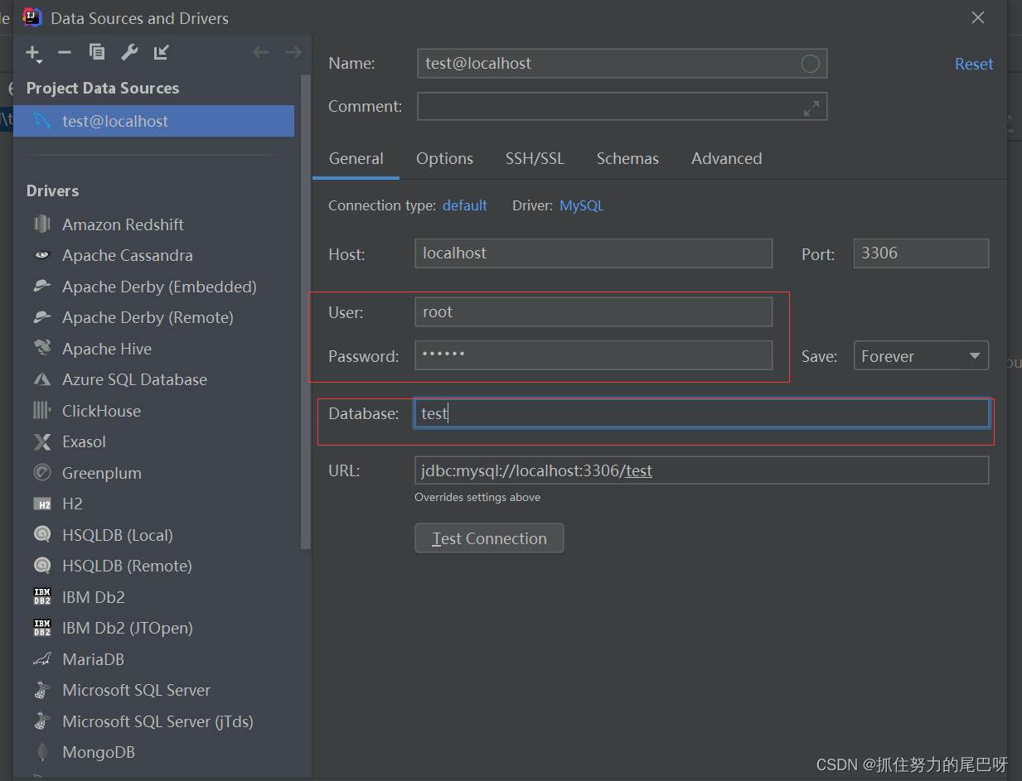Select test@localhost data source

click(x=154, y=121)
